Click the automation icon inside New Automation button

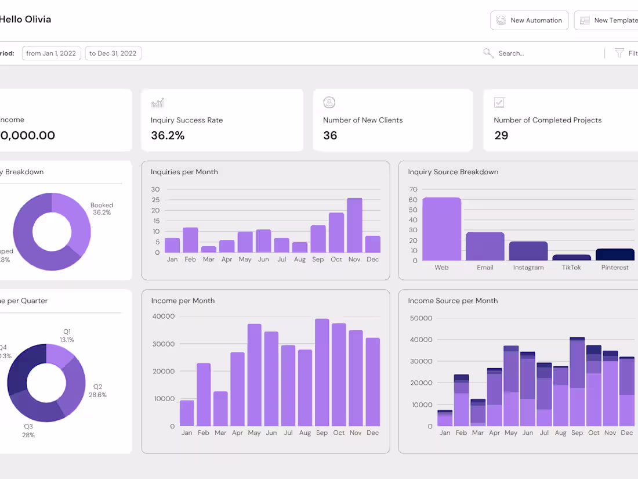point(500,20)
